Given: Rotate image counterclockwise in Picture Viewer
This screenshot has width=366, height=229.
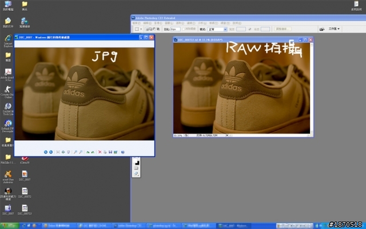Looking at the screenshot, I should point(93,152).
